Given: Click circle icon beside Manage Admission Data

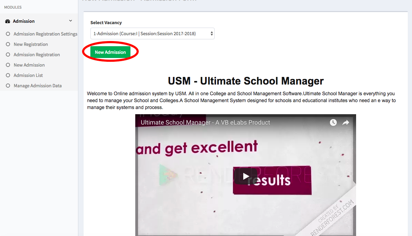Looking at the screenshot, I should tap(8, 86).
